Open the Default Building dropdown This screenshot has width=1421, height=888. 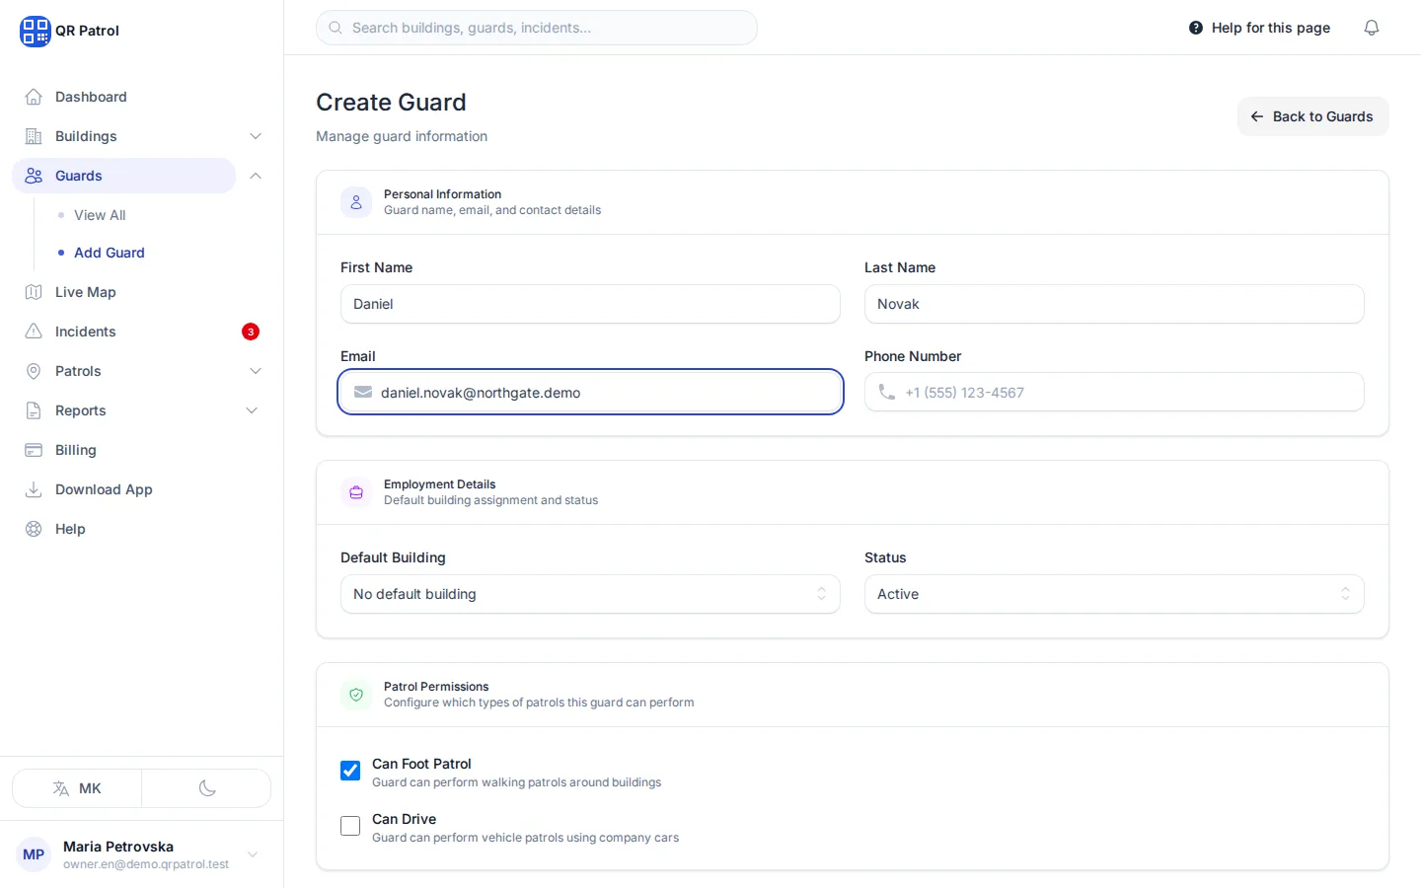click(590, 594)
